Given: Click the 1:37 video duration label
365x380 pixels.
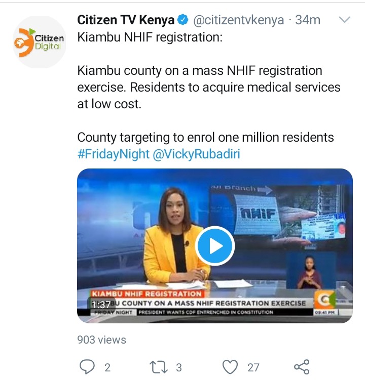Looking at the screenshot, I should click(x=101, y=305).
